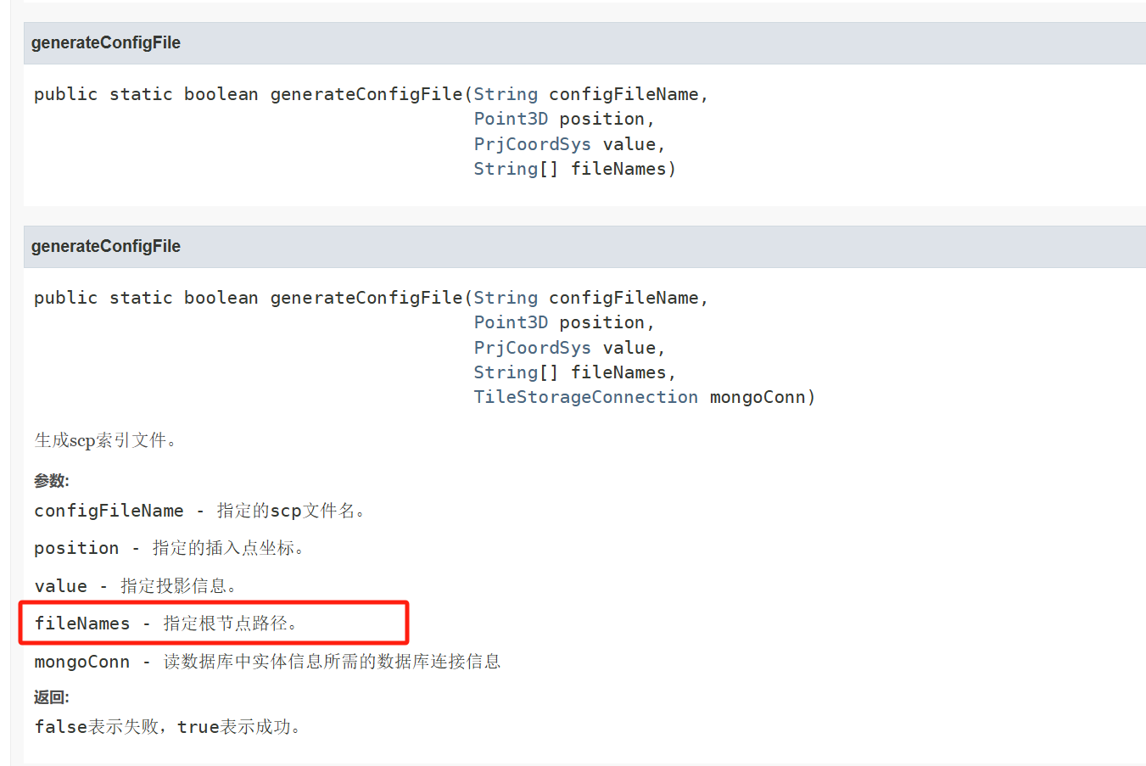Click String link in first generateConfigFile signature
This screenshot has width=1146, height=766.
(x=506, y=94)
